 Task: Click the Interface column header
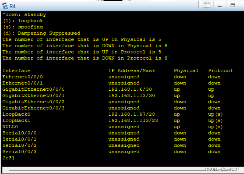point(16,70)
